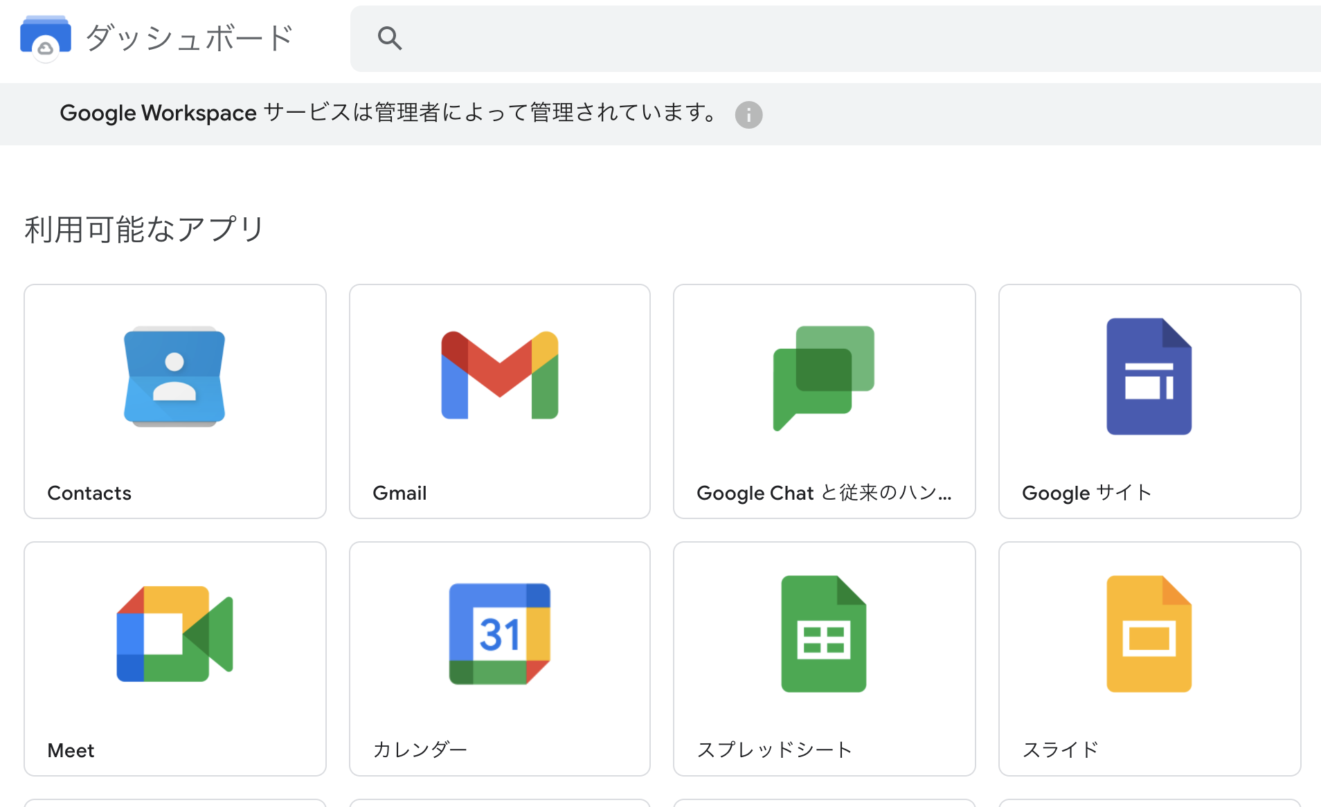
Task: Open the Google Chat speech bubble icon
Action: 824,378
